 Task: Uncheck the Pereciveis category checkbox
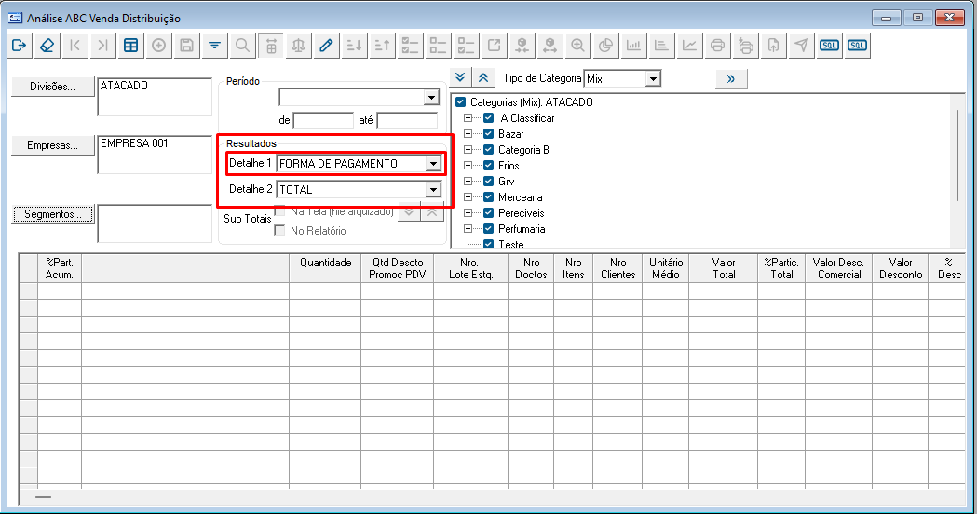tap(488, 213)
